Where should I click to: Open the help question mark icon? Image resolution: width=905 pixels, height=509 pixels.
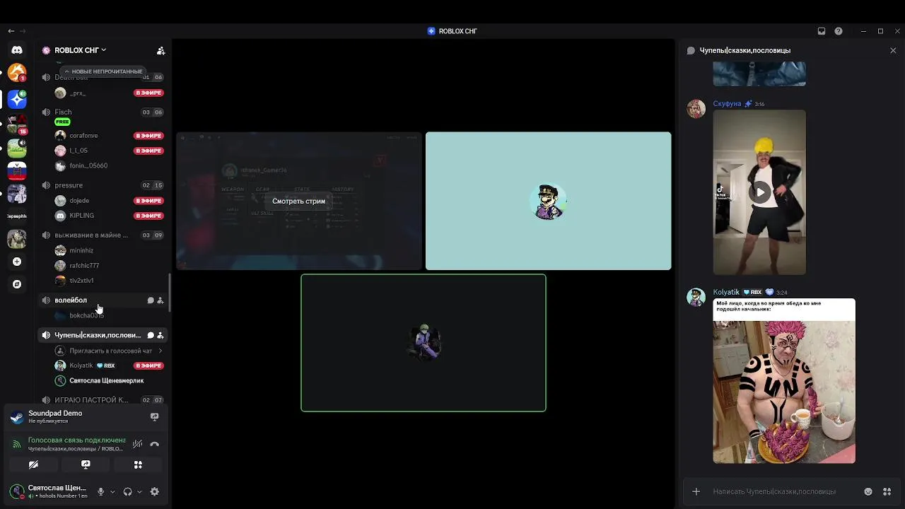(839, 31)
